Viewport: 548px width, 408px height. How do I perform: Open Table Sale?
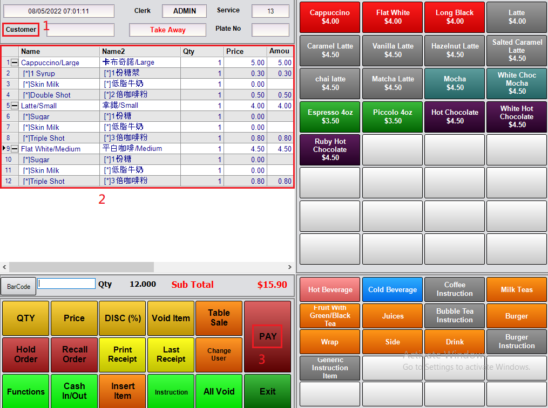(219, 318)
